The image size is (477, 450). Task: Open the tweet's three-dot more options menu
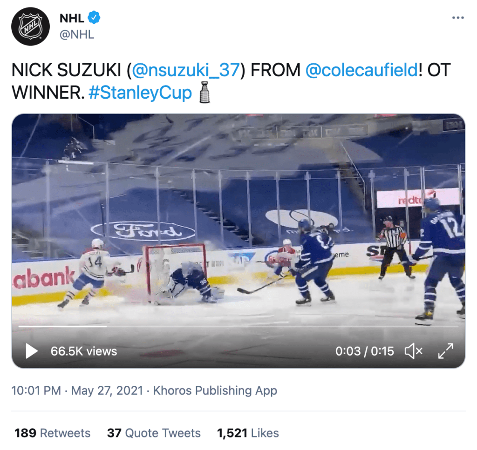pos(458,18)
